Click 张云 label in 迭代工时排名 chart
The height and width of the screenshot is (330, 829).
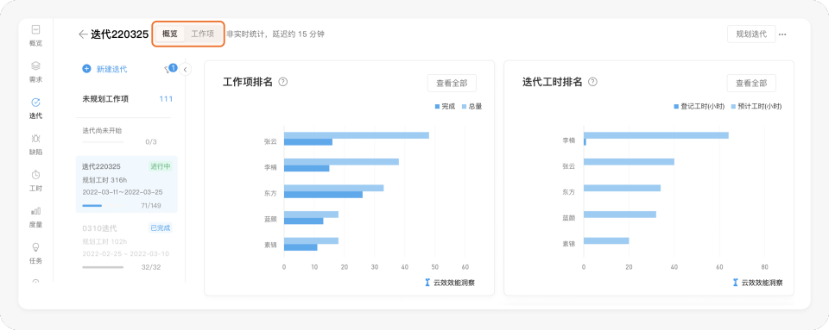click(x=569, y=165)
